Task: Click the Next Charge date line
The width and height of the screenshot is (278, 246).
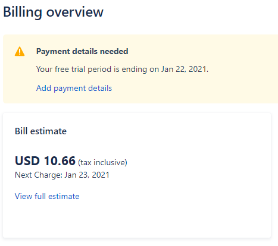Action: coord(62,175)
